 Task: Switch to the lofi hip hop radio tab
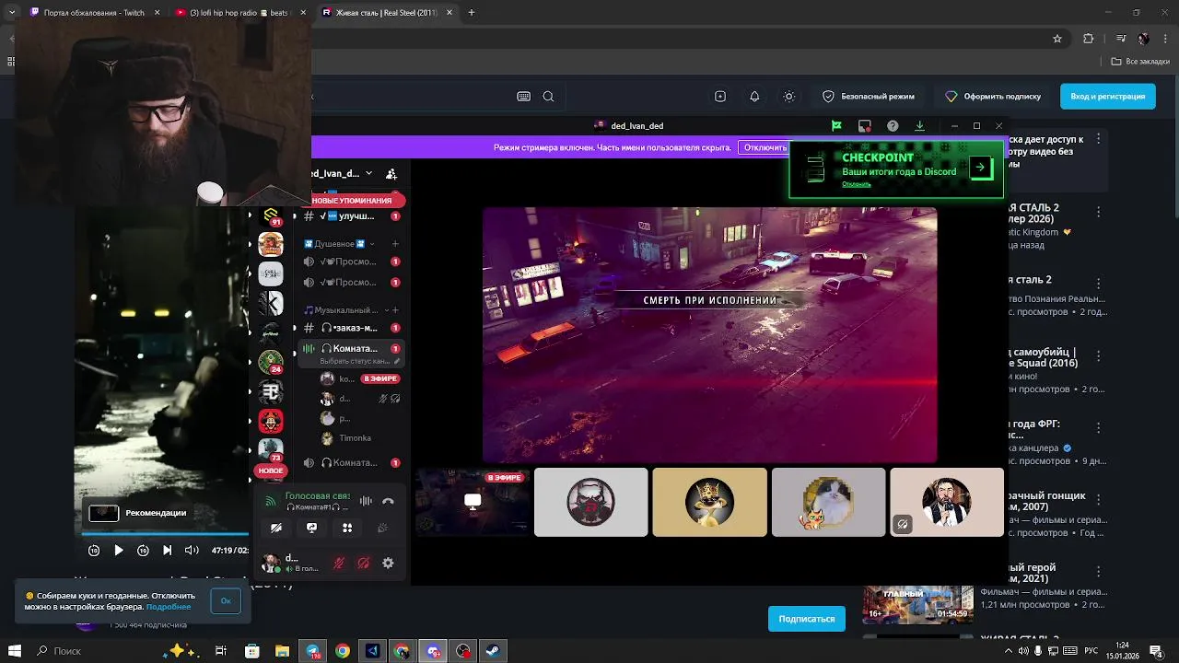(x=240, y=13)
